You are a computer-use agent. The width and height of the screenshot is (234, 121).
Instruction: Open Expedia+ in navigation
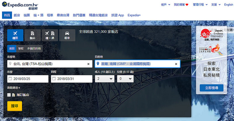pos(134,15)
